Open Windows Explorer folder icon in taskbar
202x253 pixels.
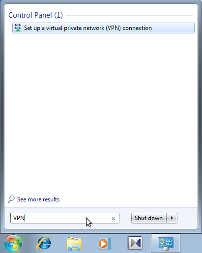tap(74, 244)
